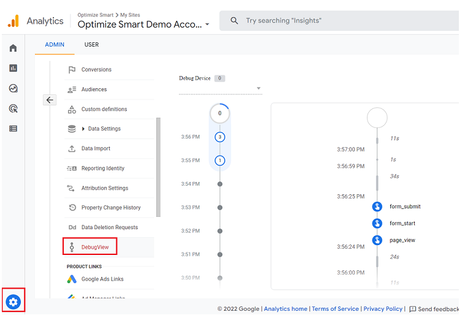This screenshot has width=465, height=326.
Task: Click the Data Import upload icon
Action: pyautogui.click(x=72, y=149)
